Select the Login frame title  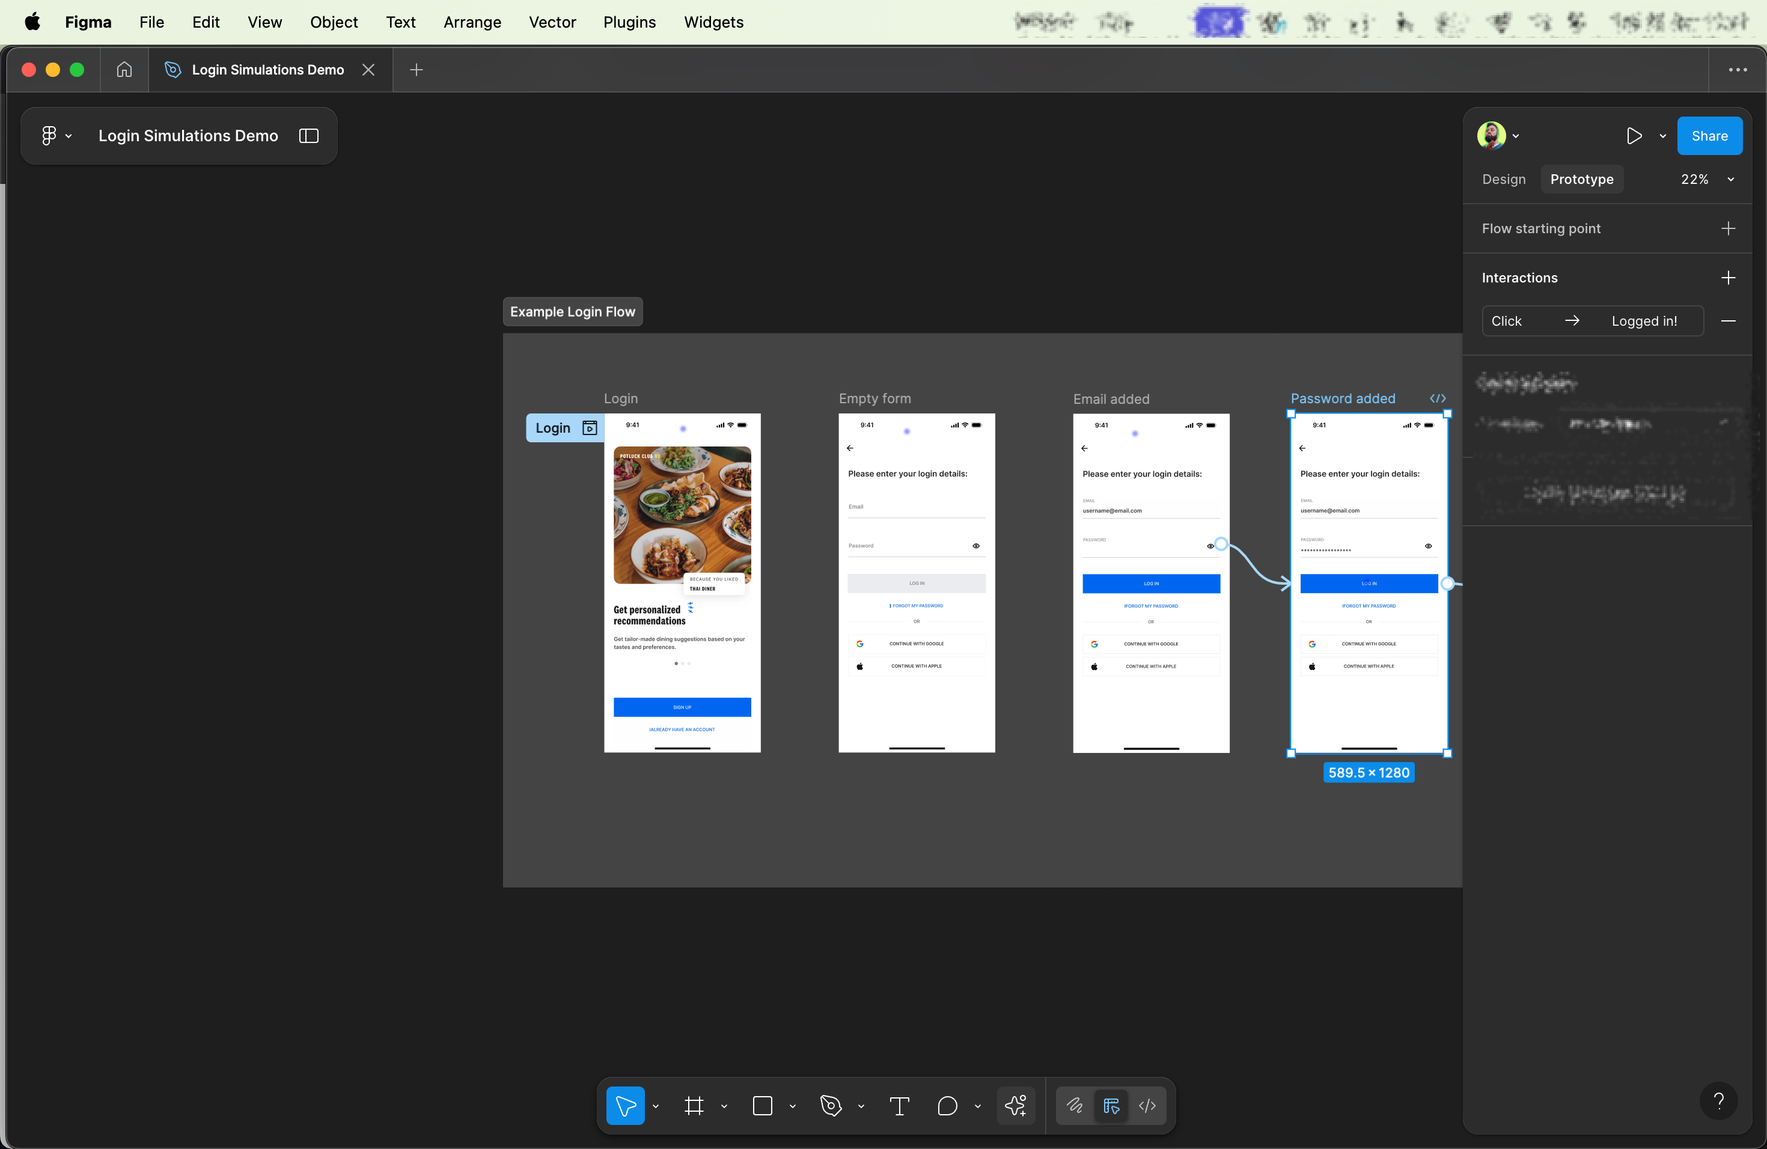click(x=621, y=398)
